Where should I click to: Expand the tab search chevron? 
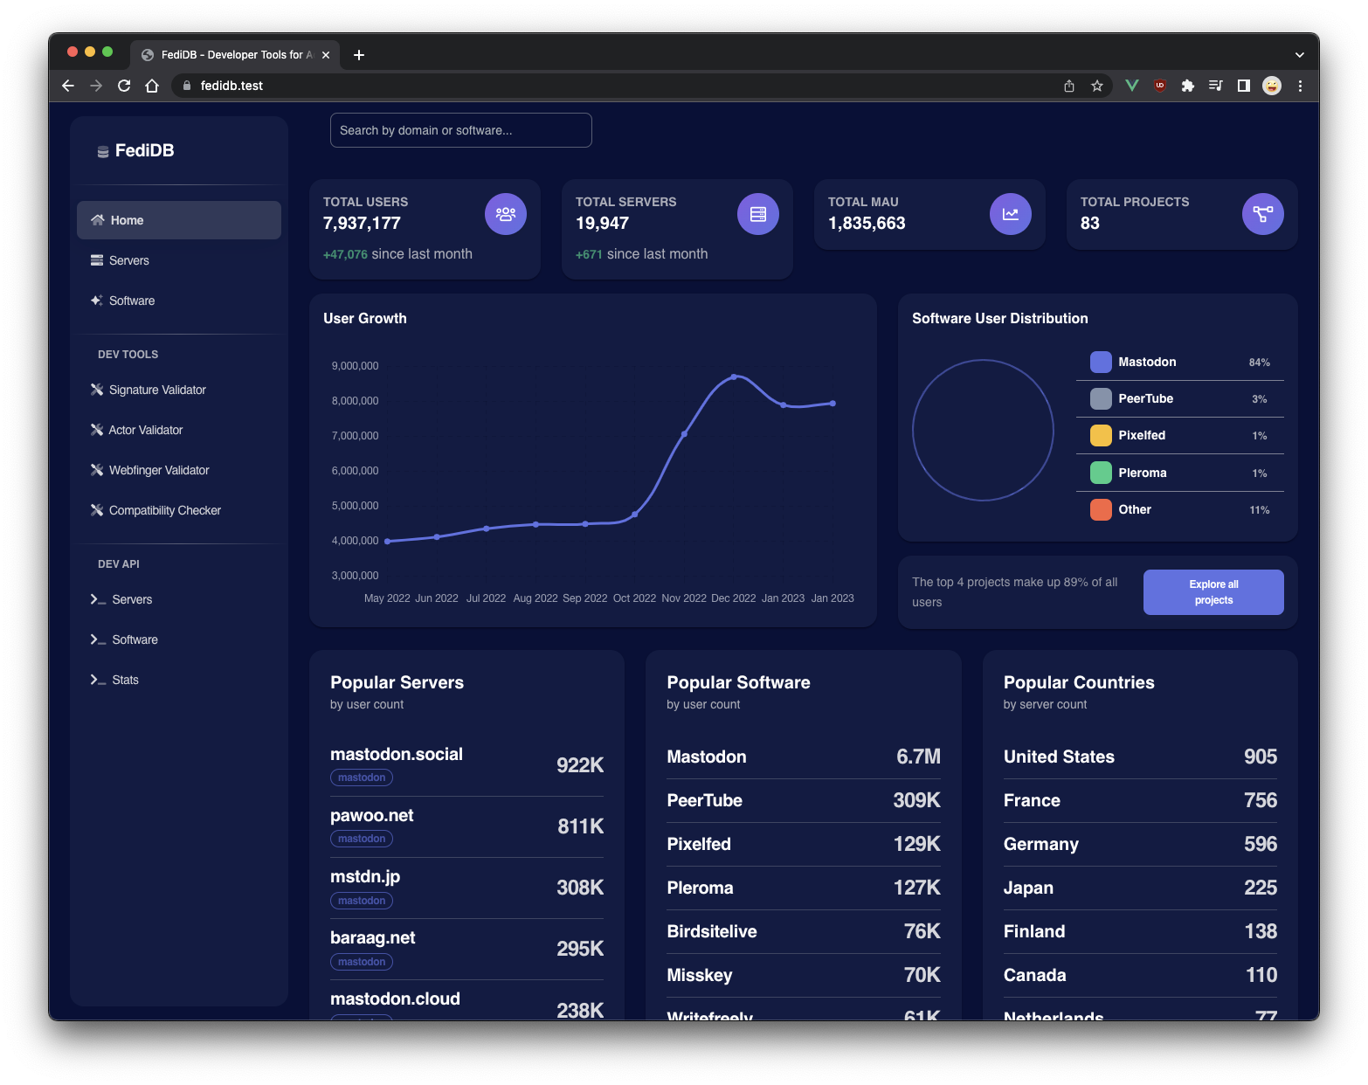tap(1300, 55)
